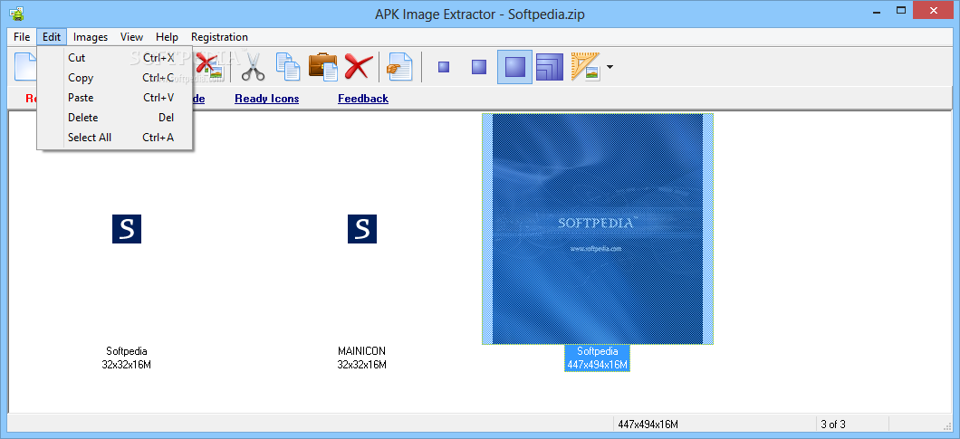Open the Images menu

click(x=91, y=37)
